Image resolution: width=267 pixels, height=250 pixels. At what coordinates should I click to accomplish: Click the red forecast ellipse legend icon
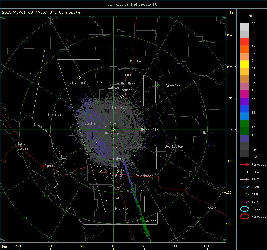(x=244, y=216)
